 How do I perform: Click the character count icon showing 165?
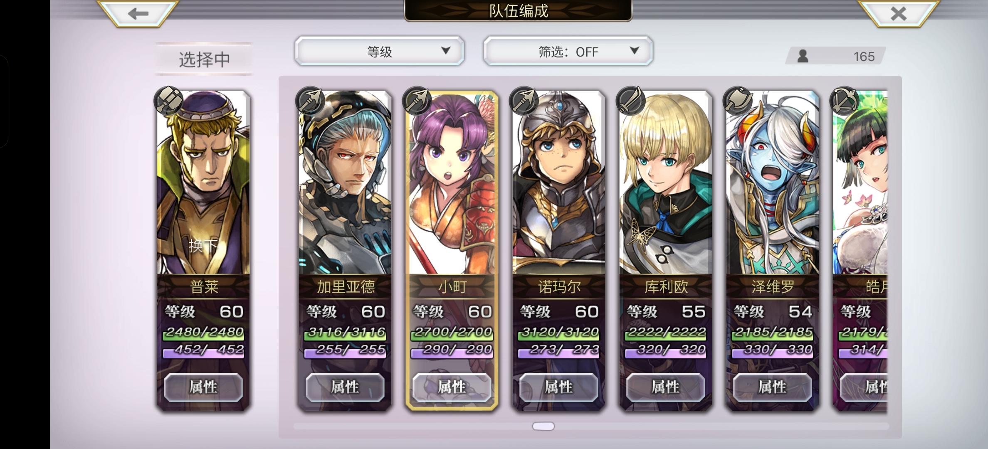pos(803,56)
